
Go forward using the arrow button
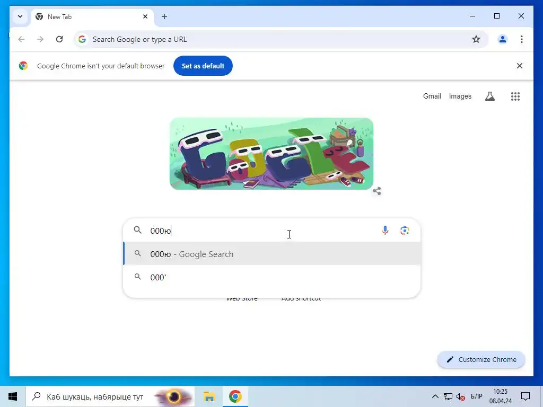click(40, 39)
